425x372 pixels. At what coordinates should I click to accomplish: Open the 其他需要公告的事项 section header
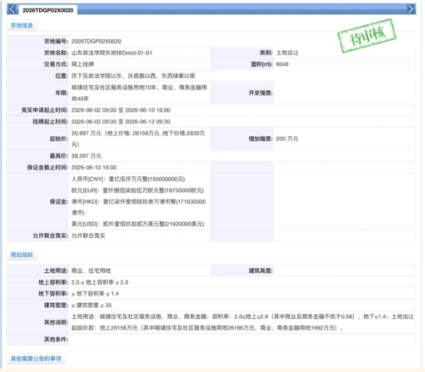point(36,359)
